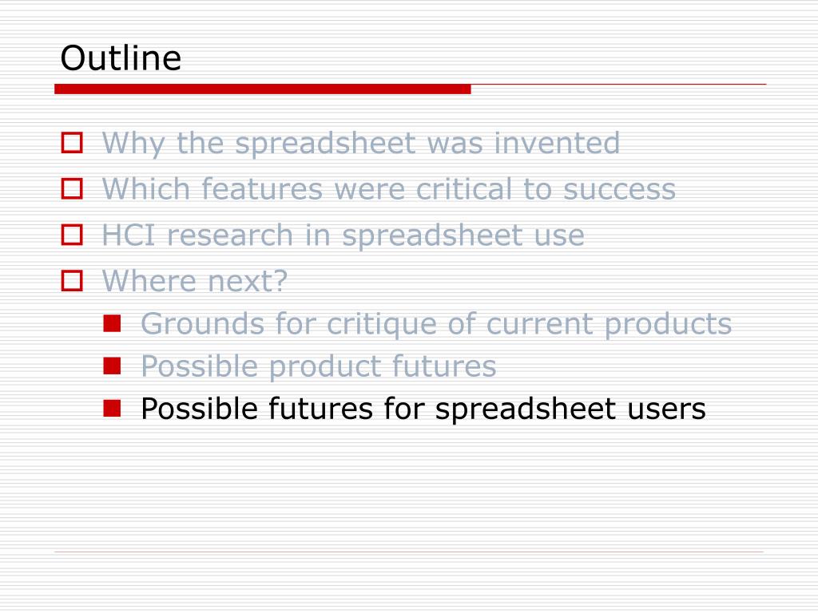Click hollow square bullet beside 'Why the spreadsheet'
This screenshot has width=818, height=613.
pos(72,142)
